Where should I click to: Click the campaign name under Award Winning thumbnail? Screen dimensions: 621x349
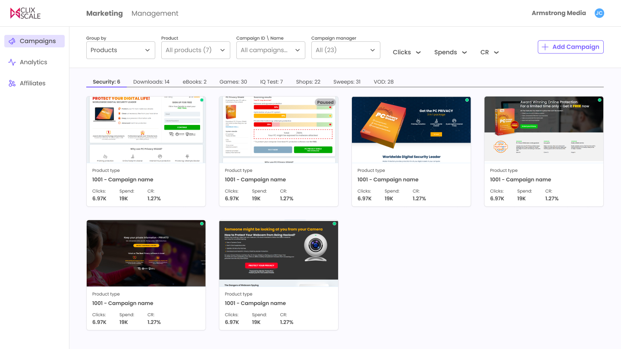(x=521, y=180)
